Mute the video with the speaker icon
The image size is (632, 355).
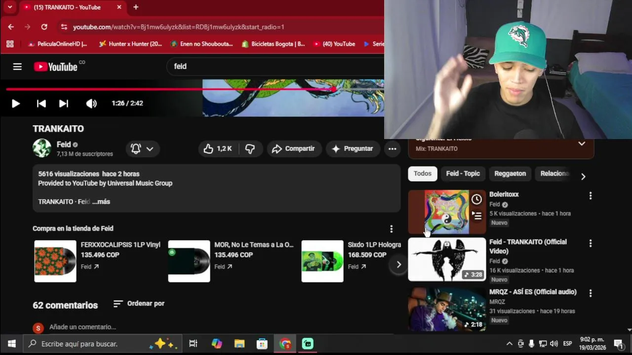click(91, 104)
